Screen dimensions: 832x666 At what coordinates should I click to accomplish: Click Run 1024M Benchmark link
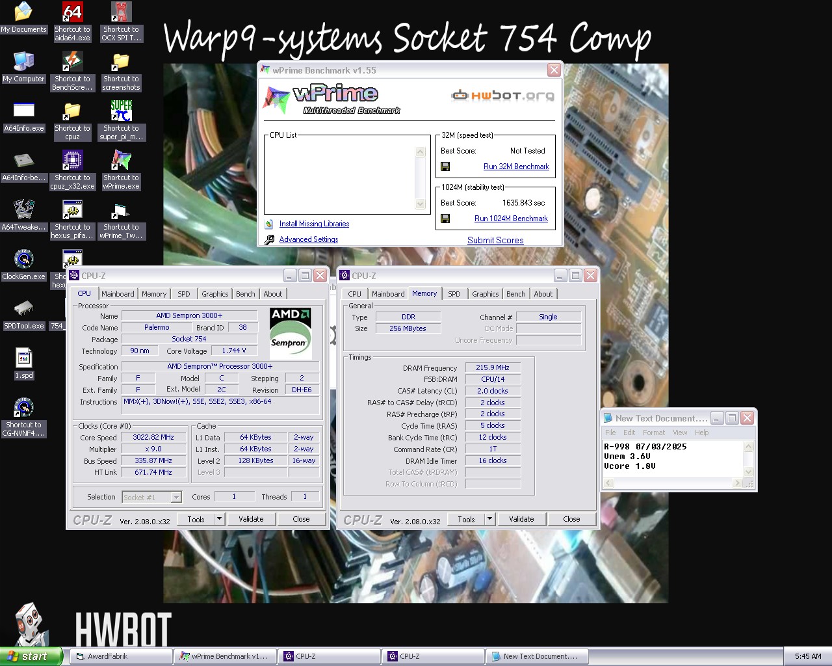(511, 219)
